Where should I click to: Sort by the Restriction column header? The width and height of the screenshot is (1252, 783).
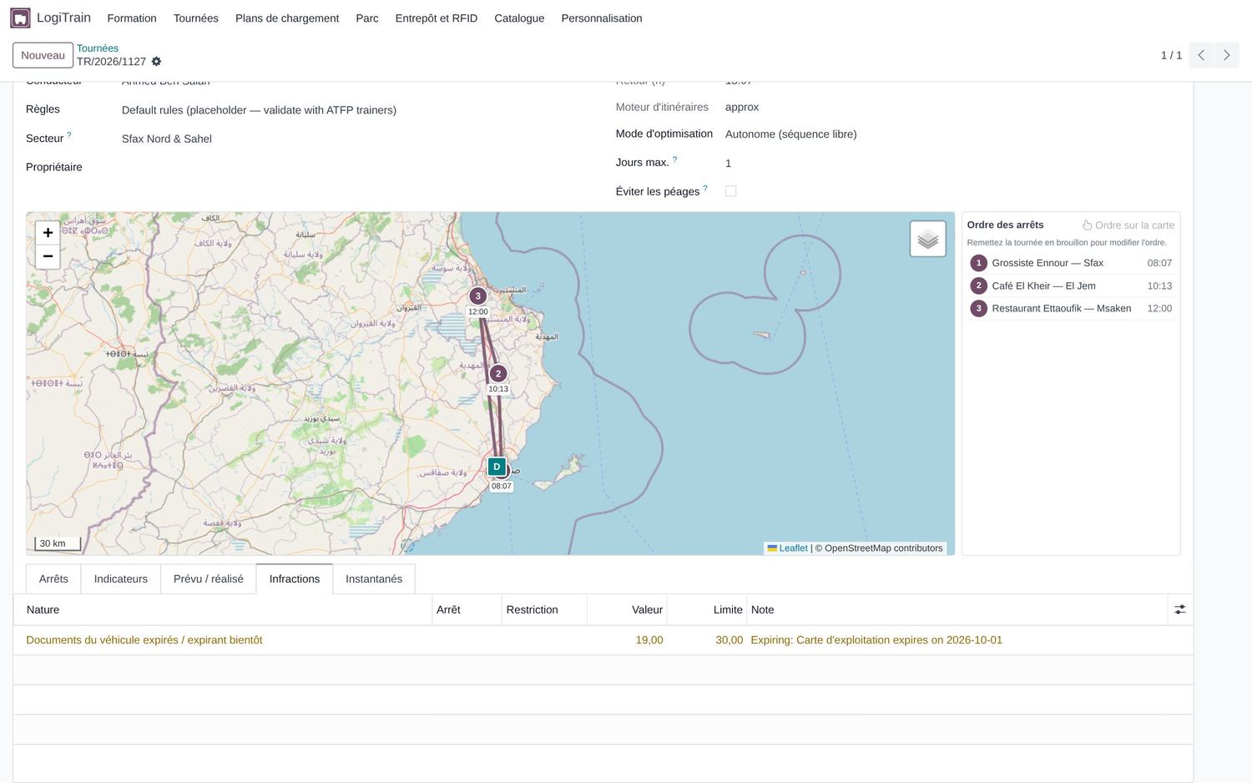click(544, 610)
